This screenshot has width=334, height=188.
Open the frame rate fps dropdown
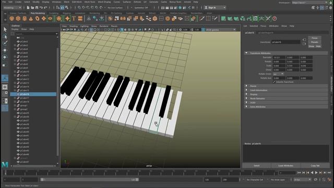[302, 180]
